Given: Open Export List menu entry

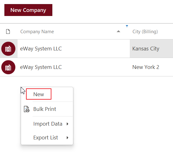Looking at the screenshot, I should (x=45, y=138).
